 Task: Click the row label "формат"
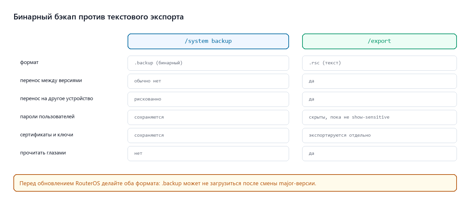coord(30,62)
